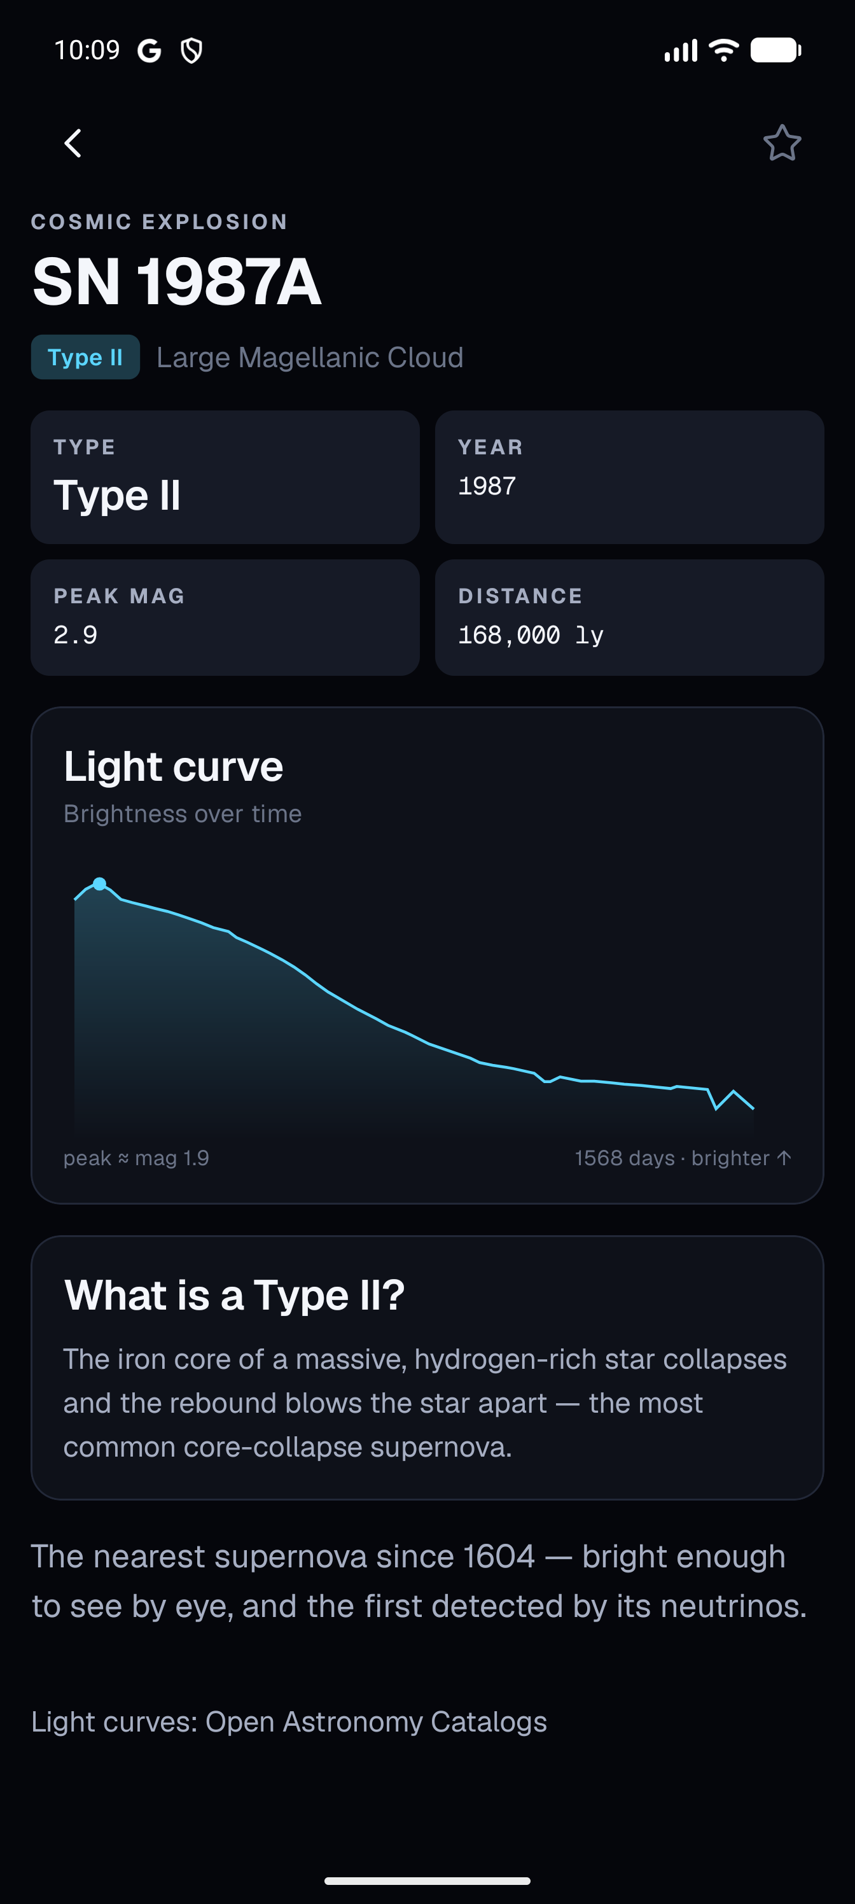
Task: Select the YEAR 1987 card
Action: 629,477
